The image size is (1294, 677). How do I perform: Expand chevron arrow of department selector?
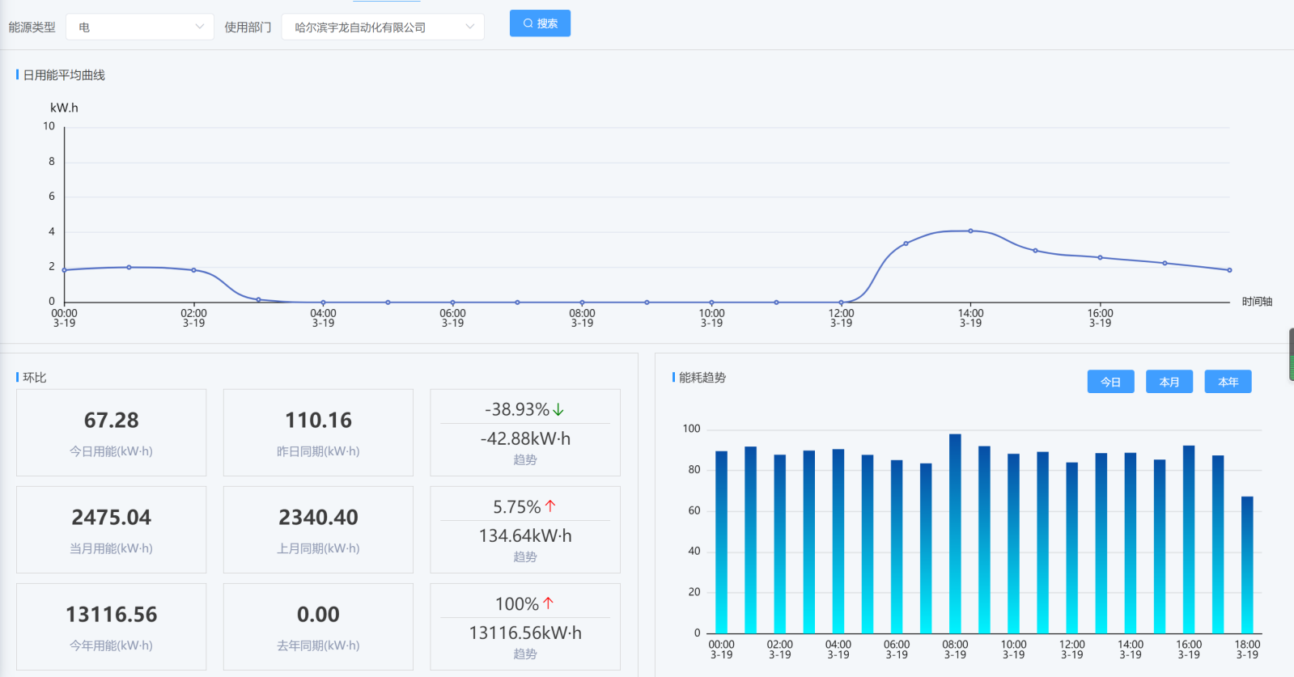pos(469,27)
